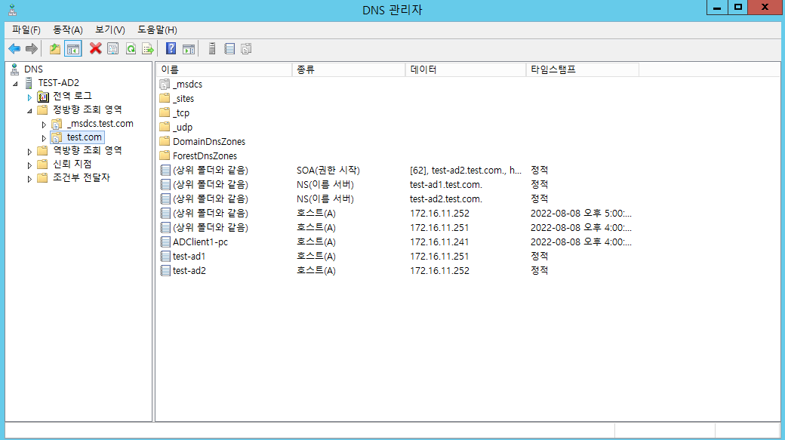Toggle the Show/Hide Console Tree button

pyautogui.click(x=73, y=48)
